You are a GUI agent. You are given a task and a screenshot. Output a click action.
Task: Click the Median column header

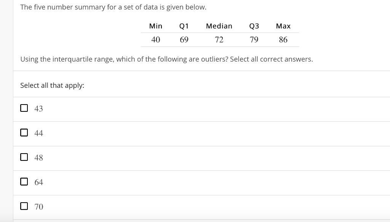tap(219, 26)
